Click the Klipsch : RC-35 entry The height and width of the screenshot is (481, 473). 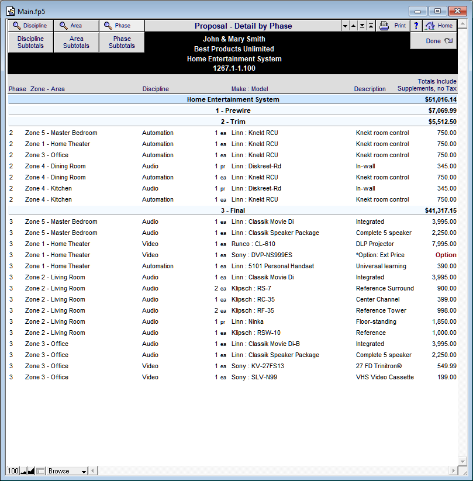[253, 299]
